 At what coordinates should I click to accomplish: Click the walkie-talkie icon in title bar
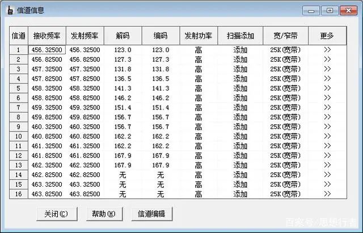10,10
